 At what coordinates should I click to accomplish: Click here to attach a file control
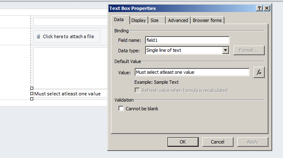point(66,36)
